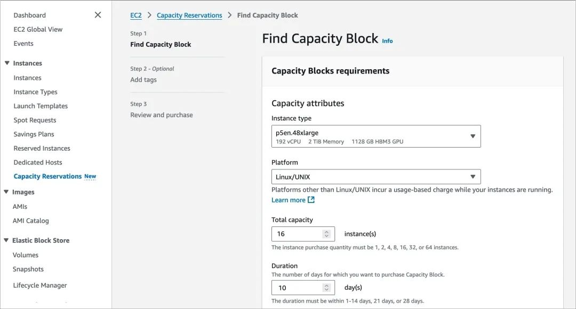
Task: Collapse the Images section triangle
Action: (7, 192)
